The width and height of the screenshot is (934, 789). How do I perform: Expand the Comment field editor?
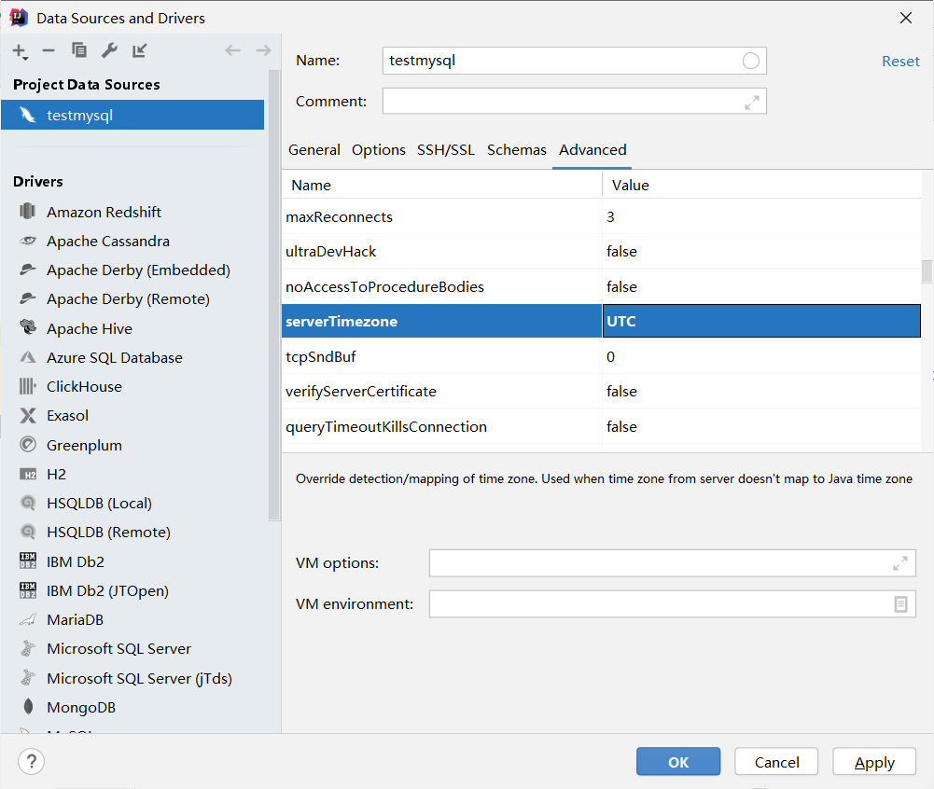click(753, 101)
